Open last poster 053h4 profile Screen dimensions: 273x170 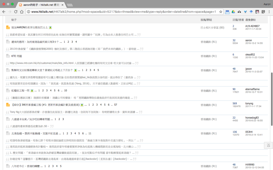tap(249, 132)
